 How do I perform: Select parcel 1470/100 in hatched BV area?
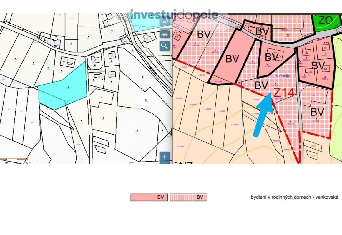291,124
